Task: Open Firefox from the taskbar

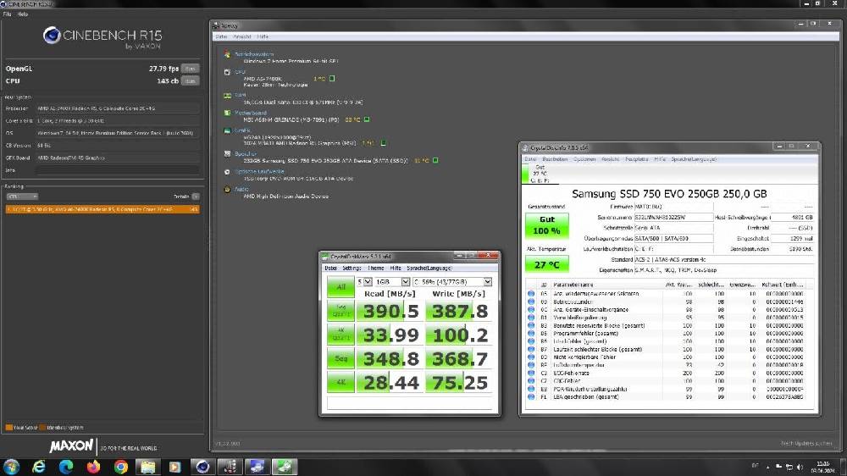Action: pos(93,467)
